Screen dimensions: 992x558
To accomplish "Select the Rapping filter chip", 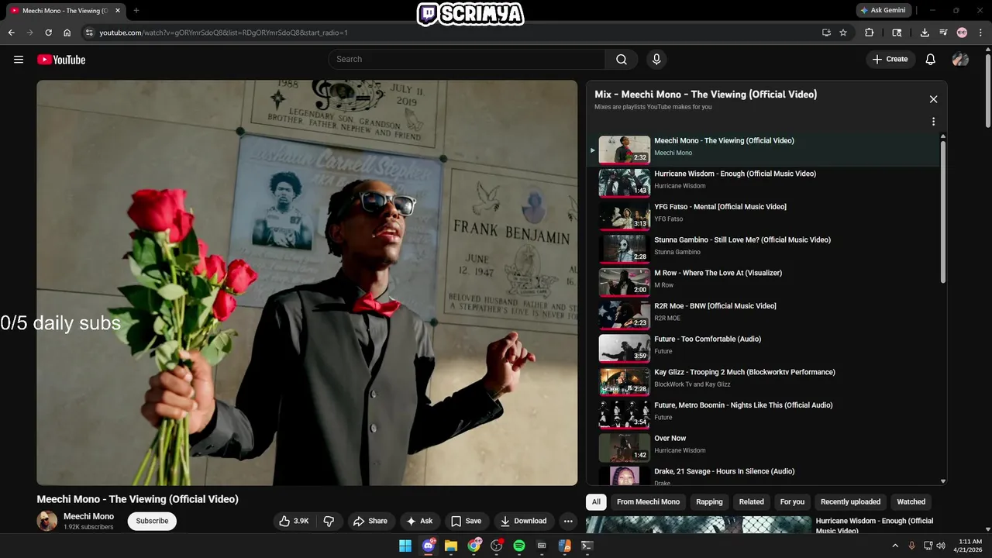I will pos(709,501).
